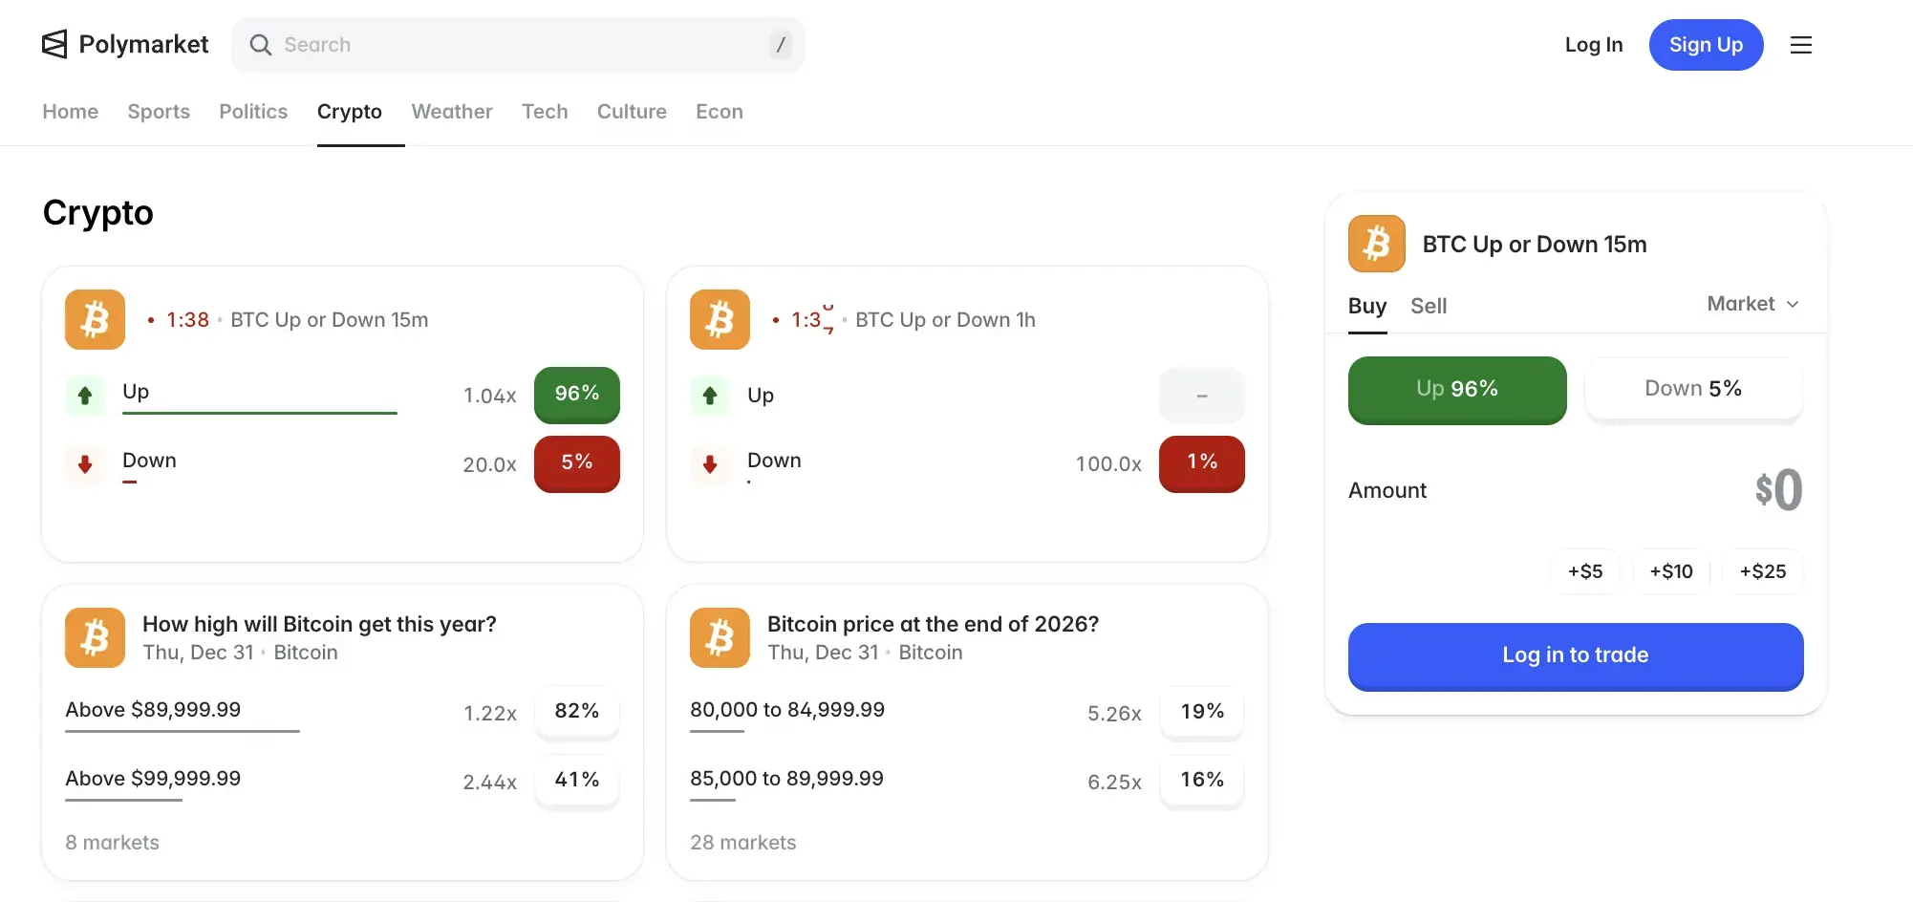Add $10 to the amount
The width and height of the screenshot is (1913, 902).
(1671, 571)
